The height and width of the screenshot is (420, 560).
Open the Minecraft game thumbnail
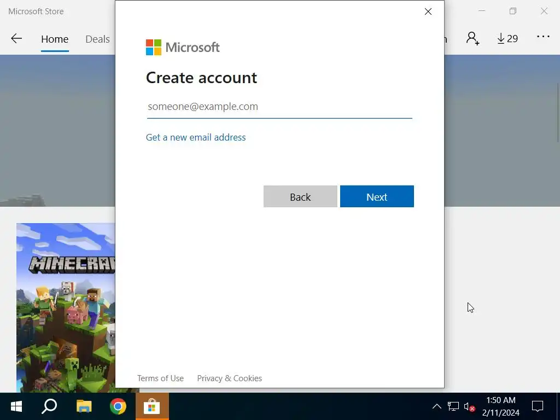coord(66,307)
